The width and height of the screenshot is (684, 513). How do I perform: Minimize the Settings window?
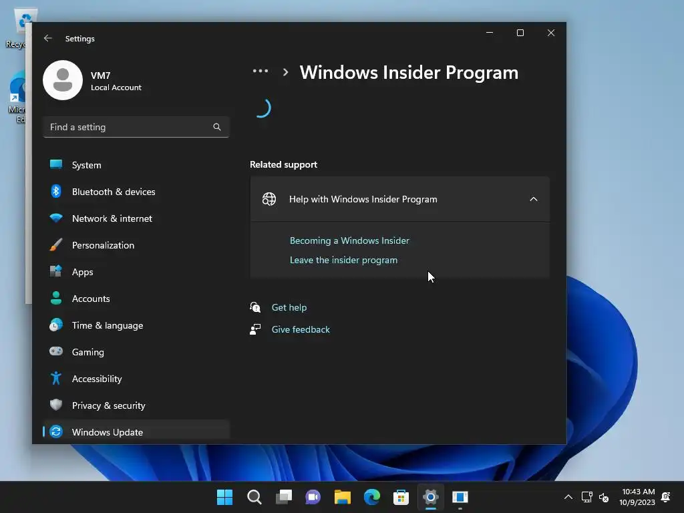[x=490, y=33]
